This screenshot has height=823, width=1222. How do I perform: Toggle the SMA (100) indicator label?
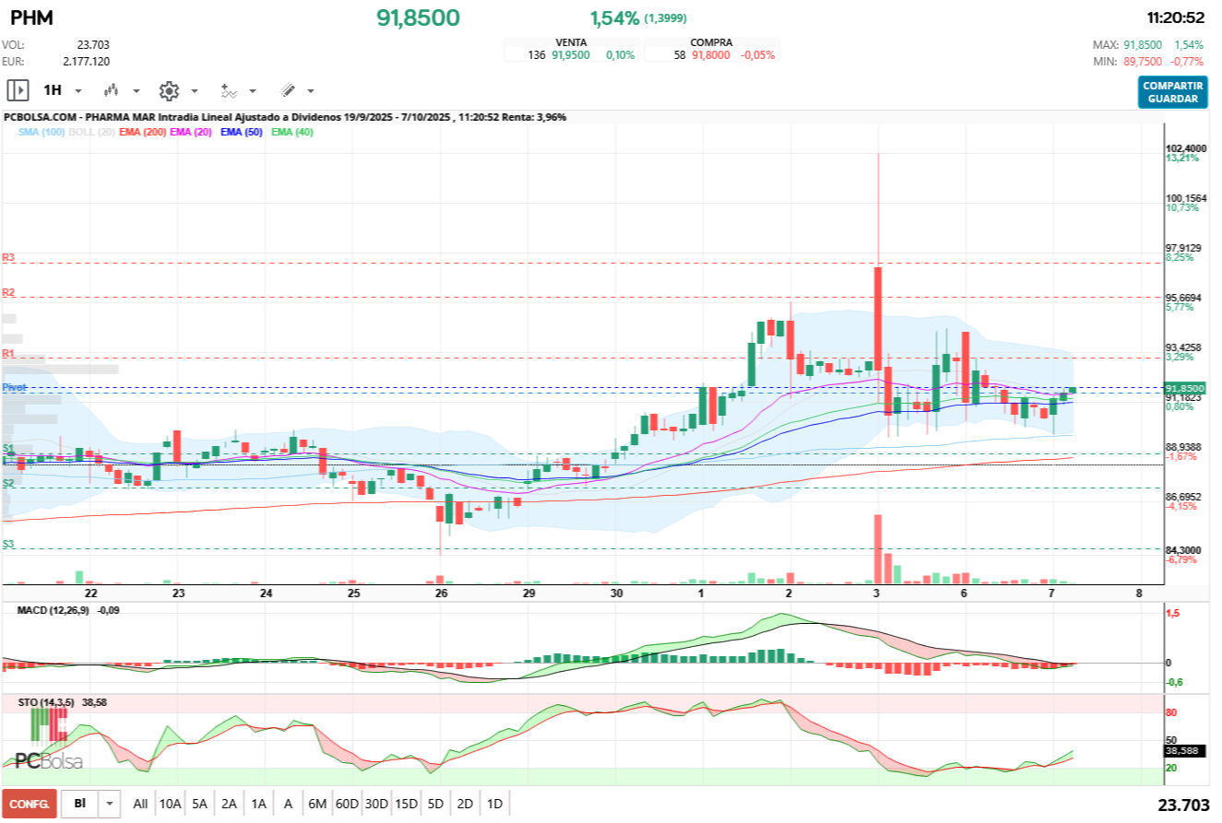[x=41, y=133]
